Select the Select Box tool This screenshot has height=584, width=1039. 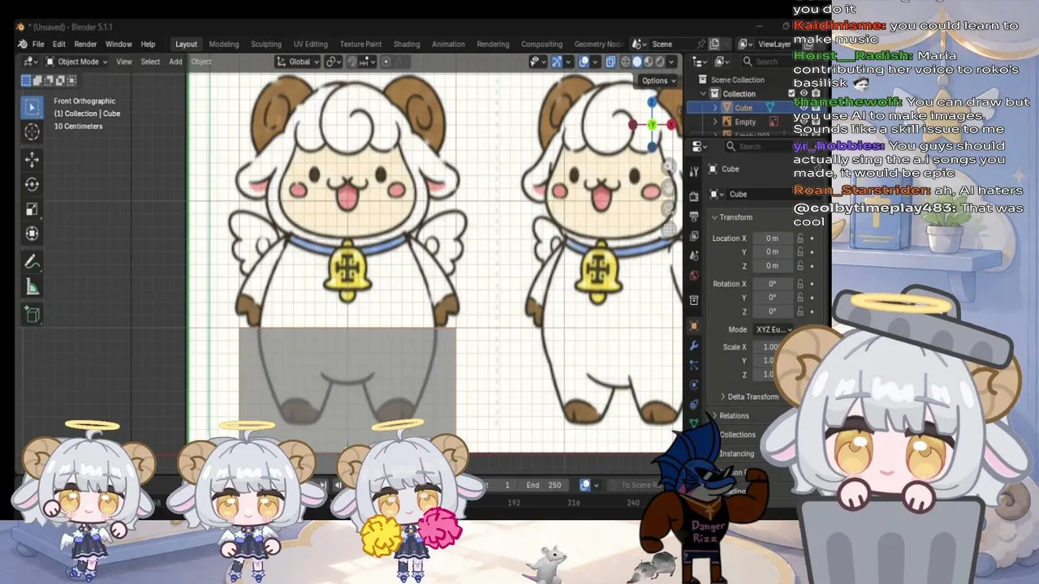[32, 107]
